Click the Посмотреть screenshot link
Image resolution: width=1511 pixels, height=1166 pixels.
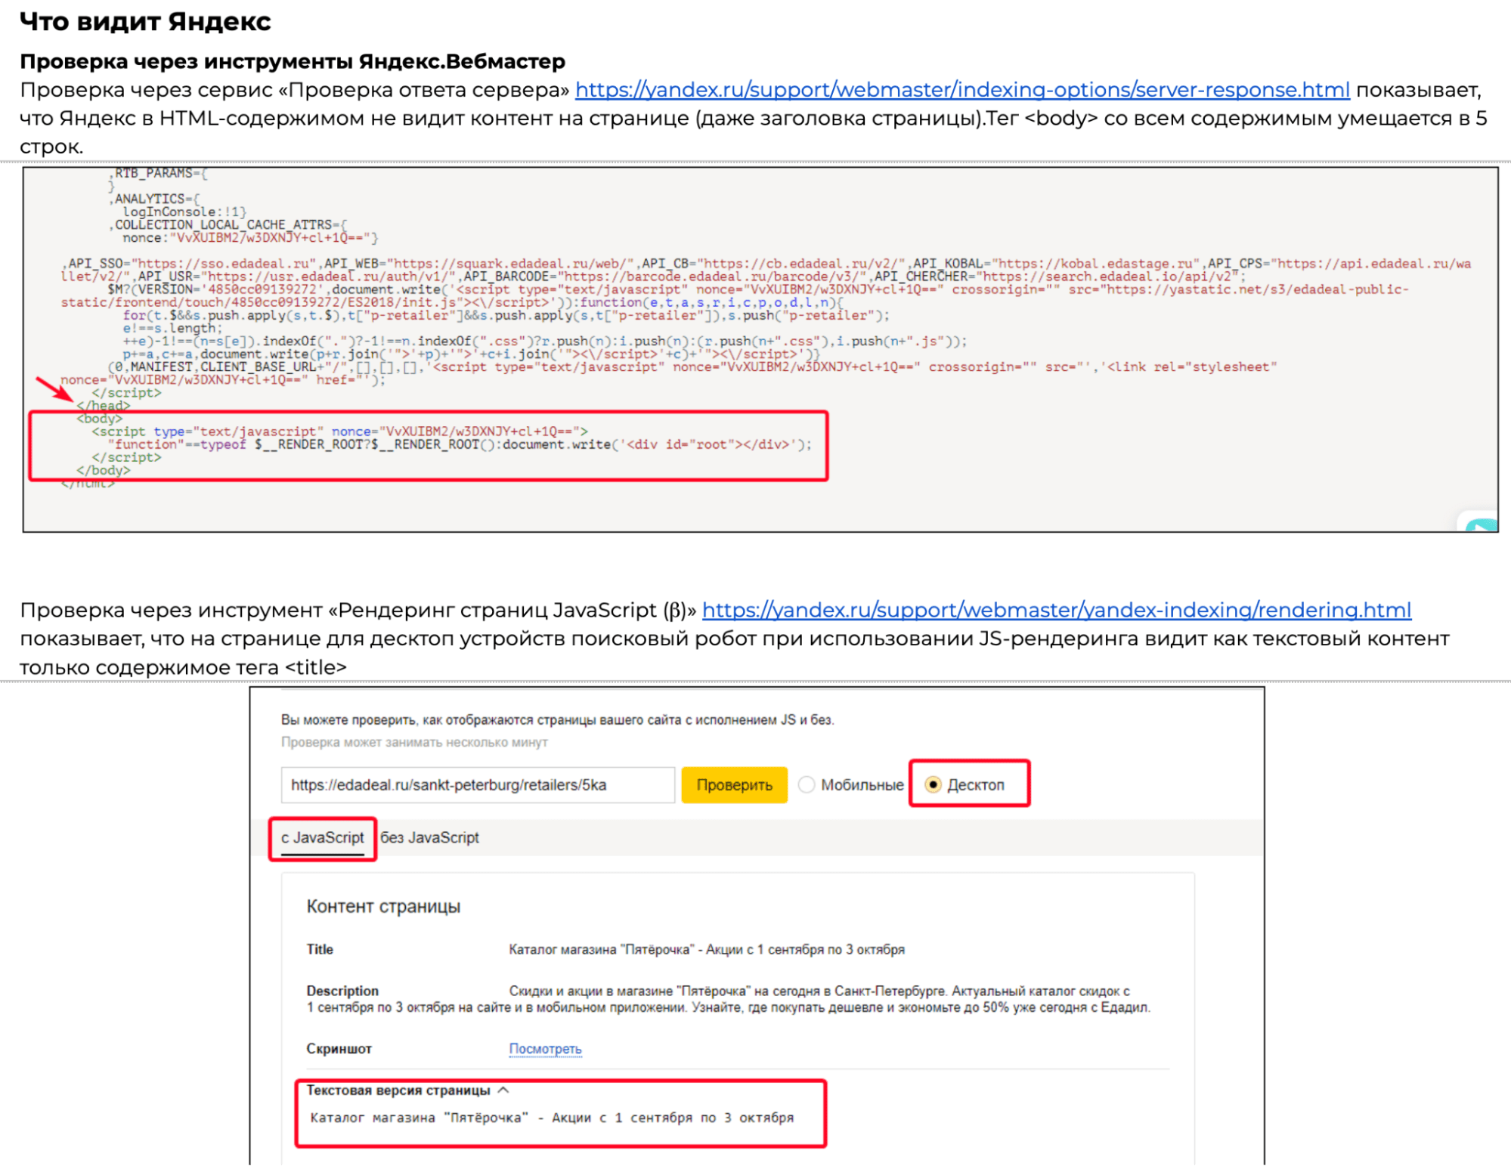pyautogui.click(x=545, y=1049)
